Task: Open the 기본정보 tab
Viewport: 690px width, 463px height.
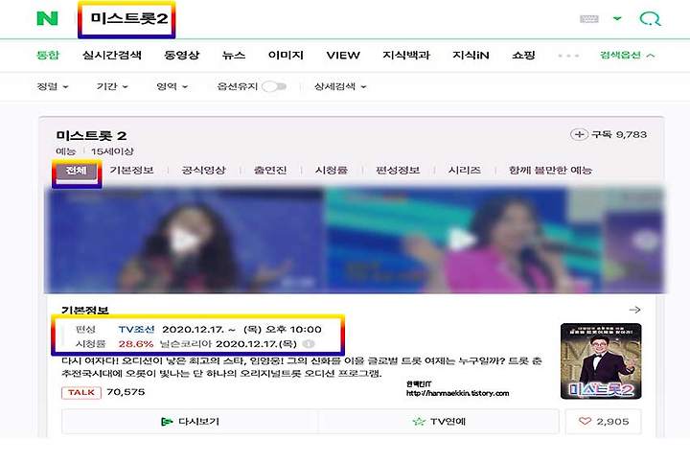Action: click(x=131, y=170)
